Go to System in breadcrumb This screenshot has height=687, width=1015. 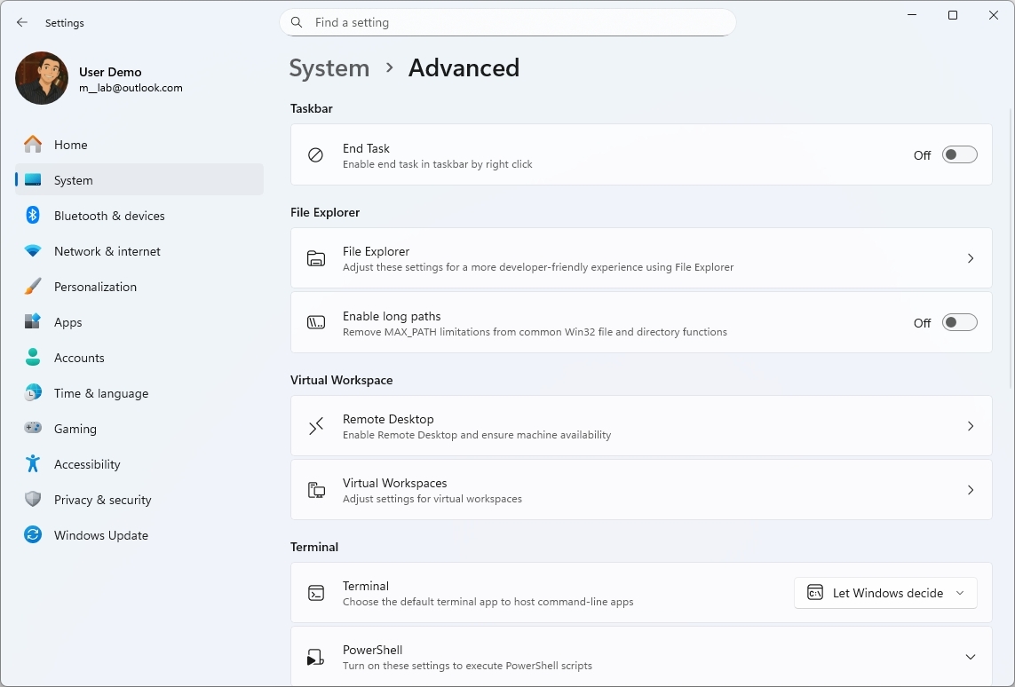coord(329,68)
